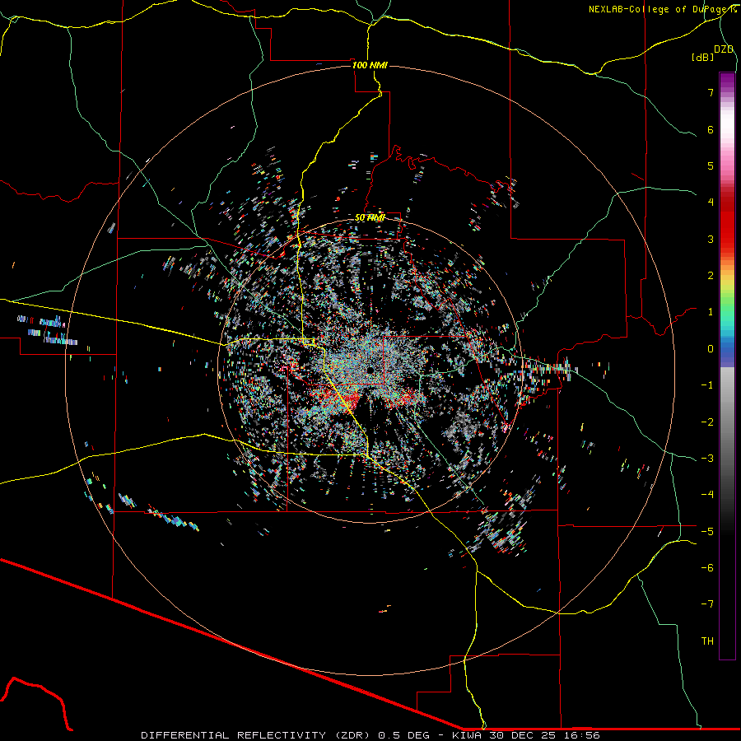
Task: Click the -2 value on the color scale
Action: (707, 422)
